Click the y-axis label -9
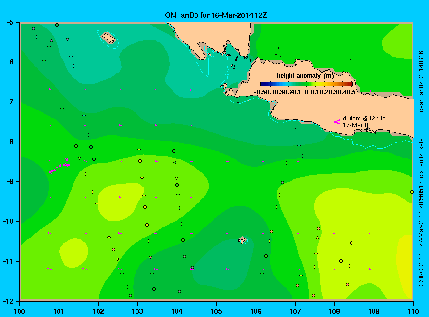Viewport: 429px width, 317px height. pos(10,182)
